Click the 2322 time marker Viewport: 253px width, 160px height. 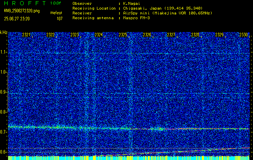coord(50,35)
